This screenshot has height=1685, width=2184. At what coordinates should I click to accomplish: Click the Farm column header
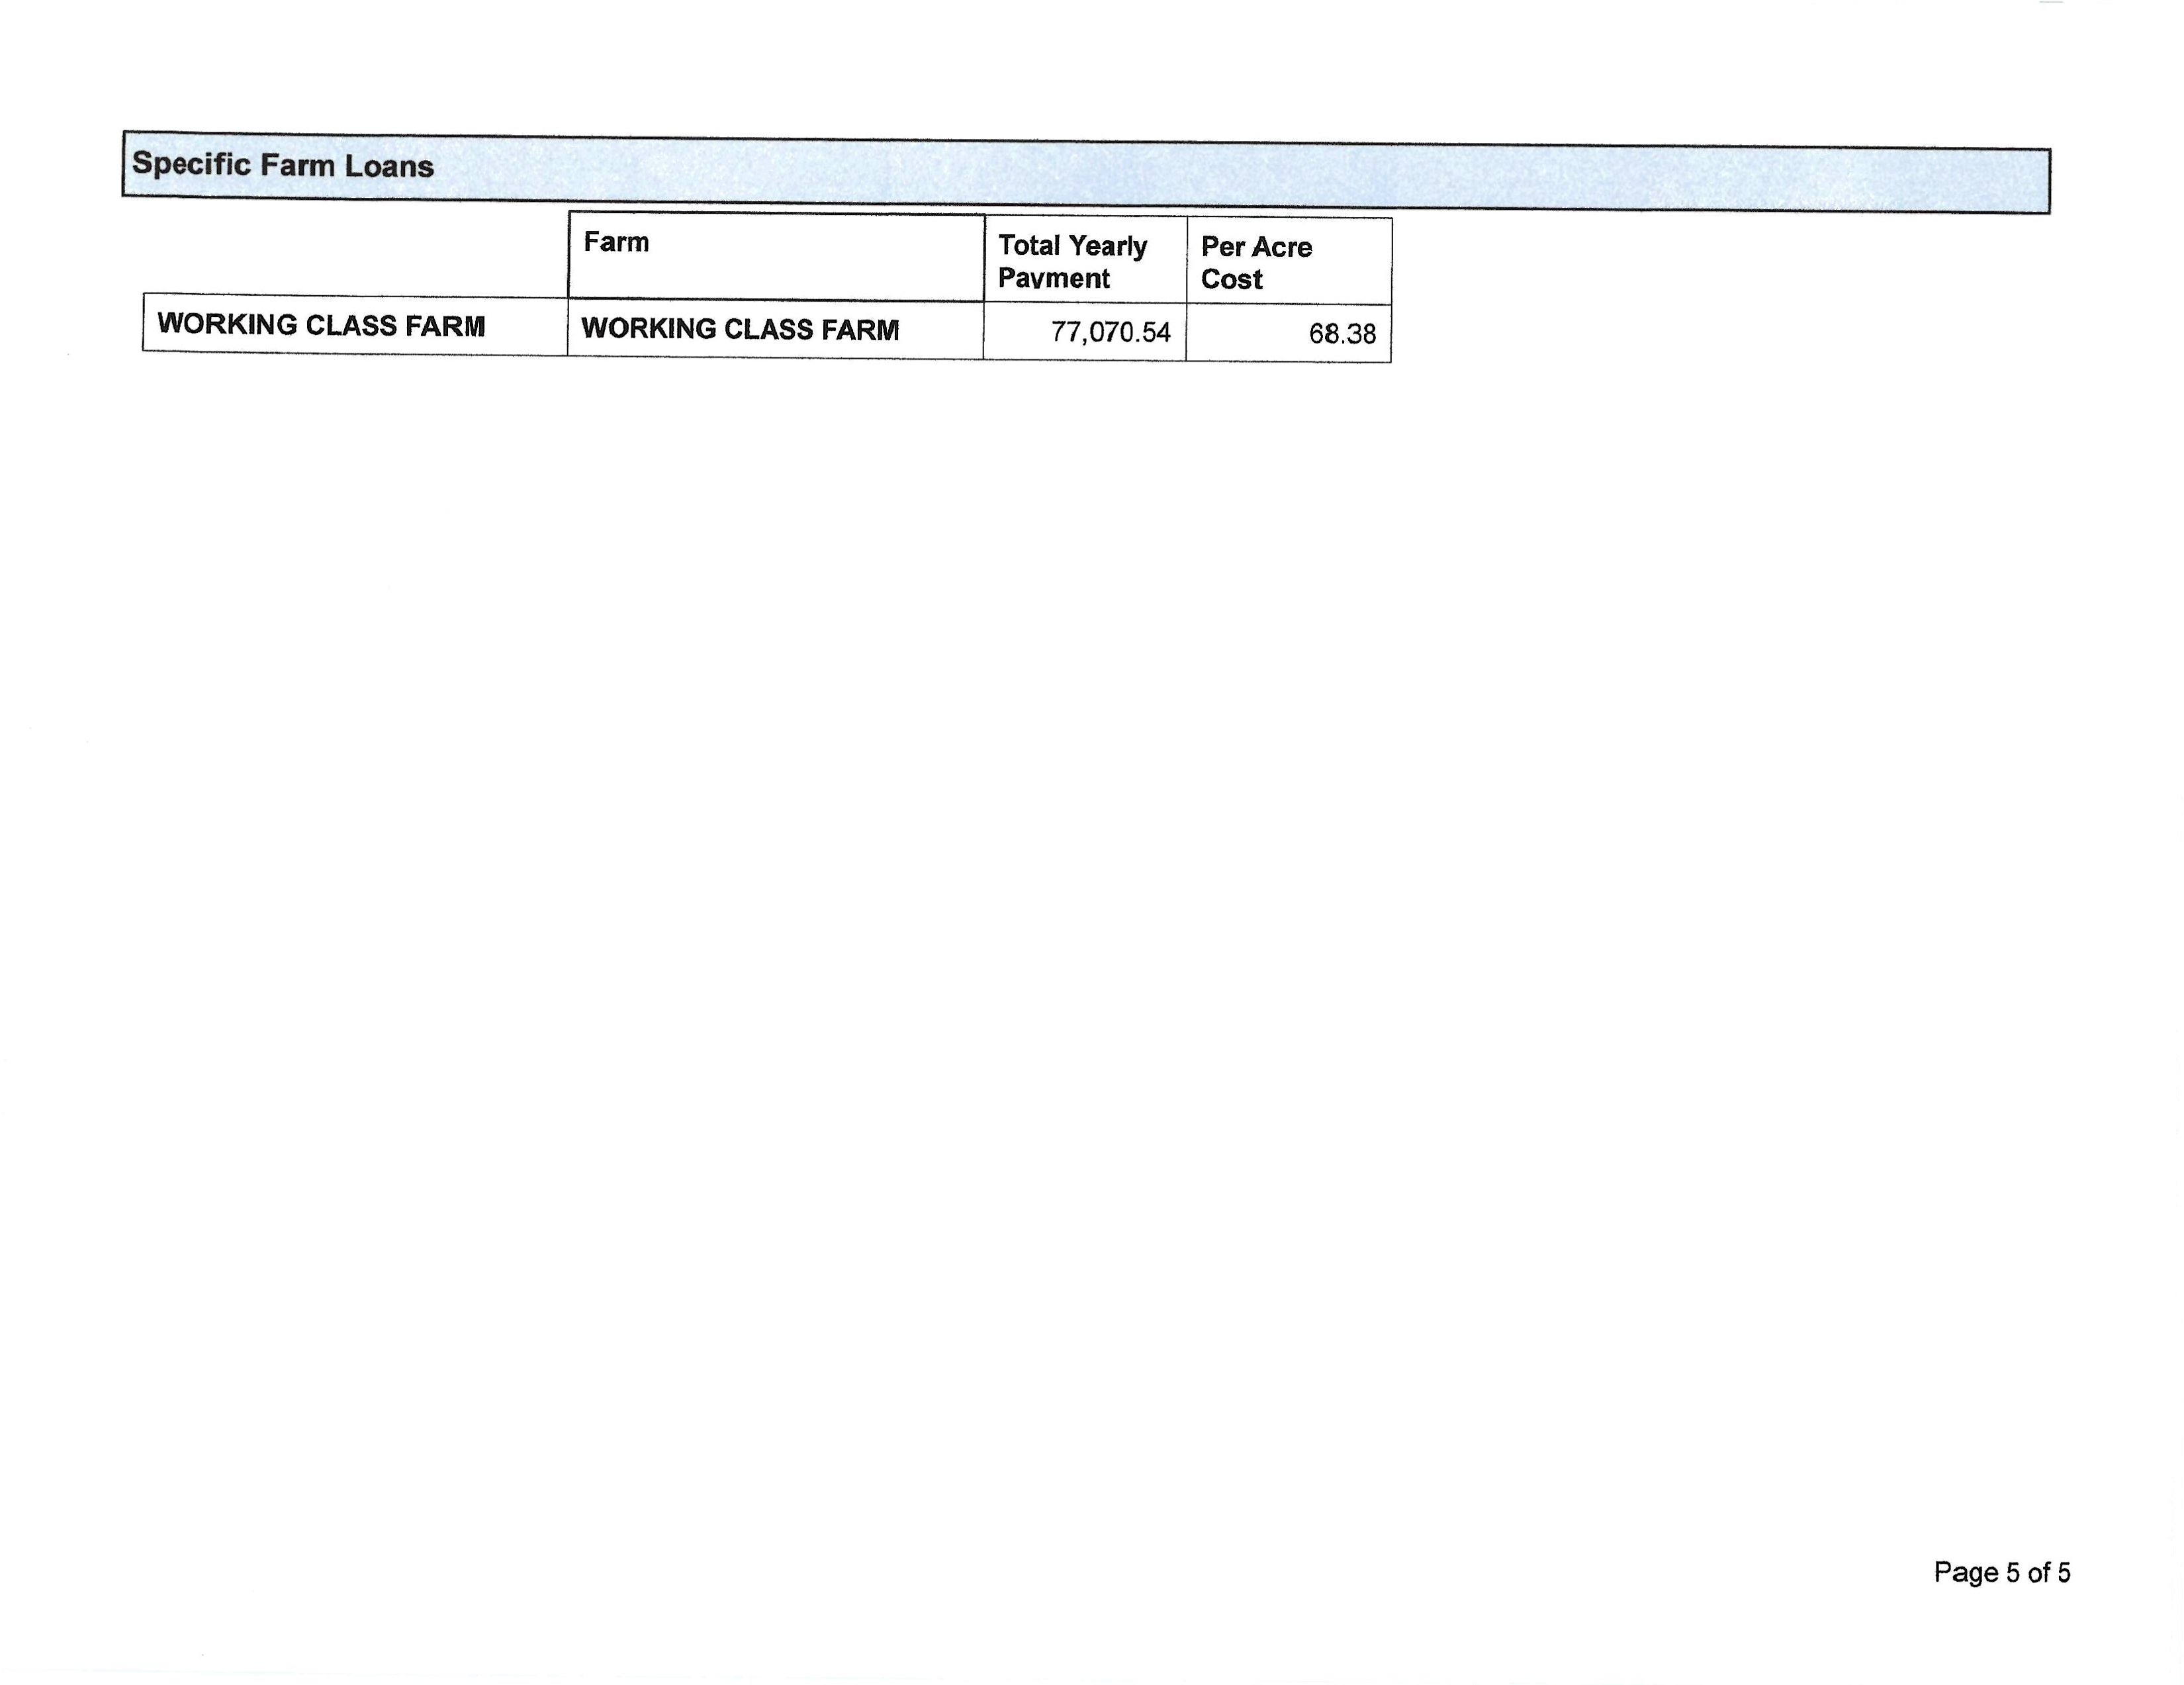pyautogui.click(x=616, y=242)
